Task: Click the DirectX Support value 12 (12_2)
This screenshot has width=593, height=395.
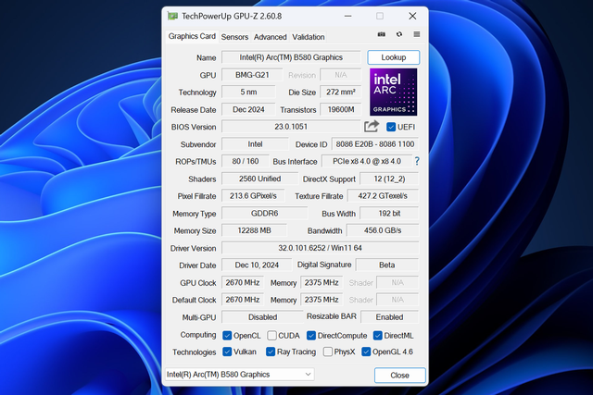Action: click(389, 179)
